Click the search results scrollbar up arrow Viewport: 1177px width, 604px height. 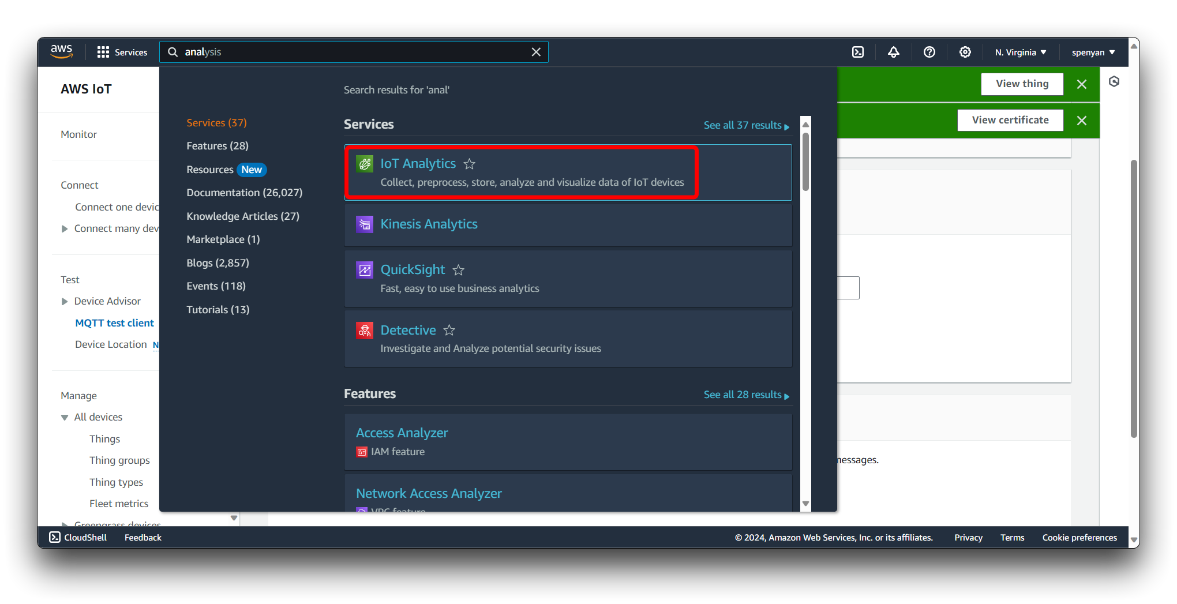click(x=806, y=124)
